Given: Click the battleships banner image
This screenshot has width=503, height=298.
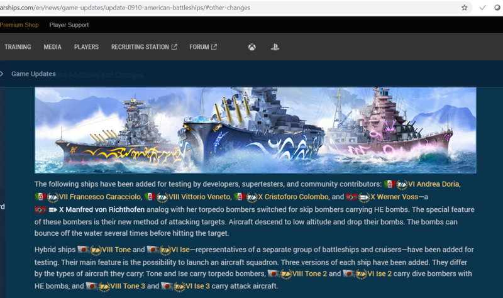Looking at the screenshot, I should pyautogui.click(x=255, y=130).
